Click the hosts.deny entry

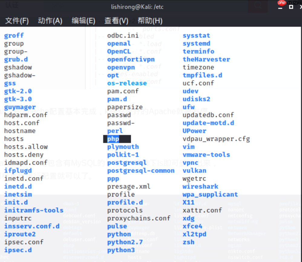click(x=24, y=155)
